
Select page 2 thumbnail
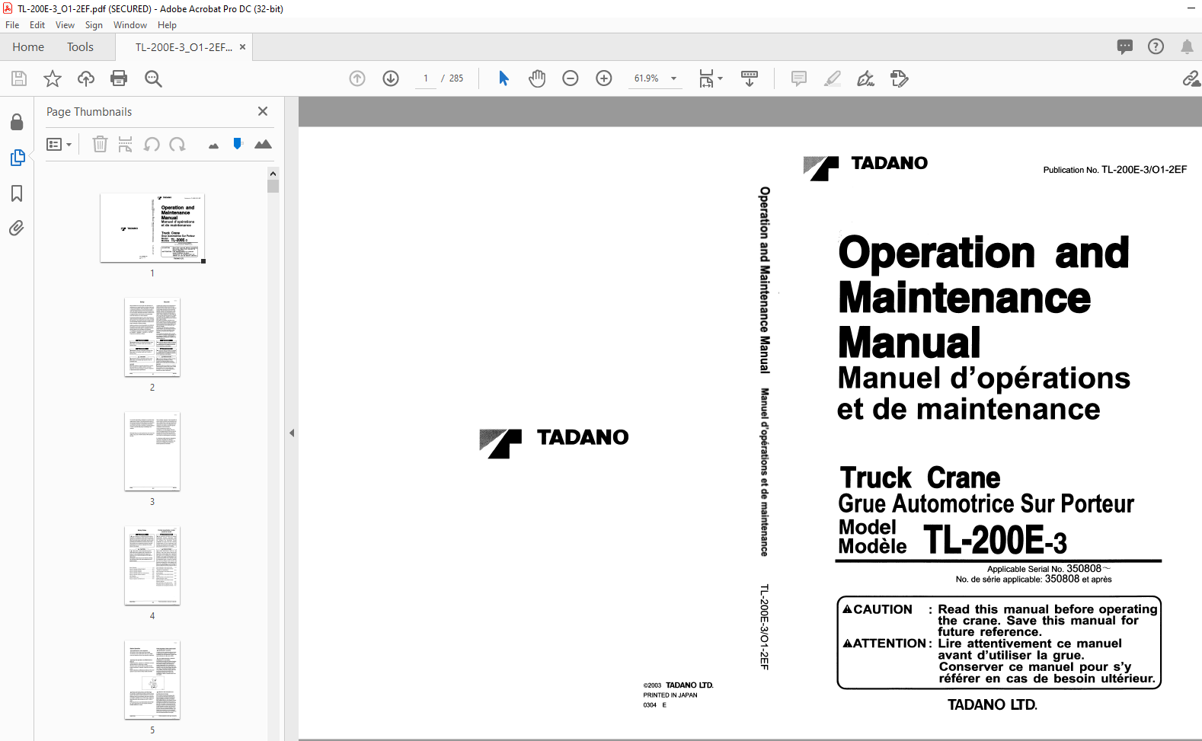coord(152,337)
